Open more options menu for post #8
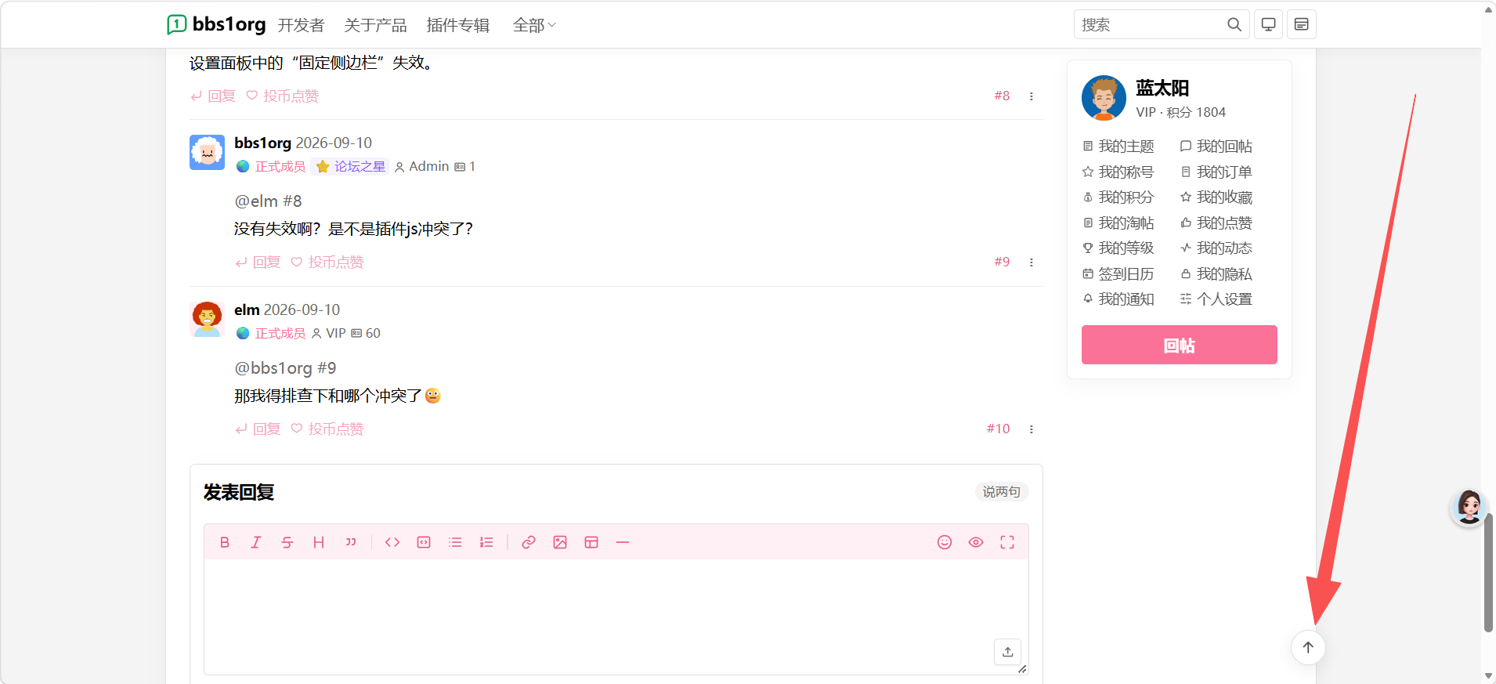Screen dimensions: 1496x684 click(x=1032, y=96)
